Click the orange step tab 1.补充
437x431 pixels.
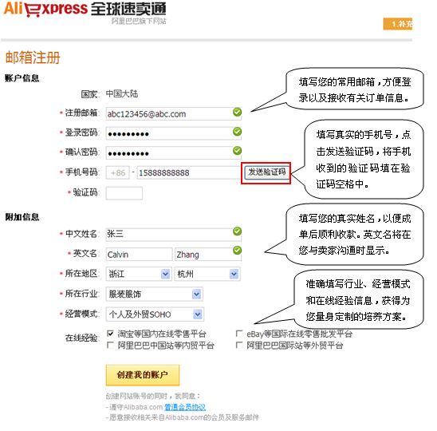click(x=398, y=24)
